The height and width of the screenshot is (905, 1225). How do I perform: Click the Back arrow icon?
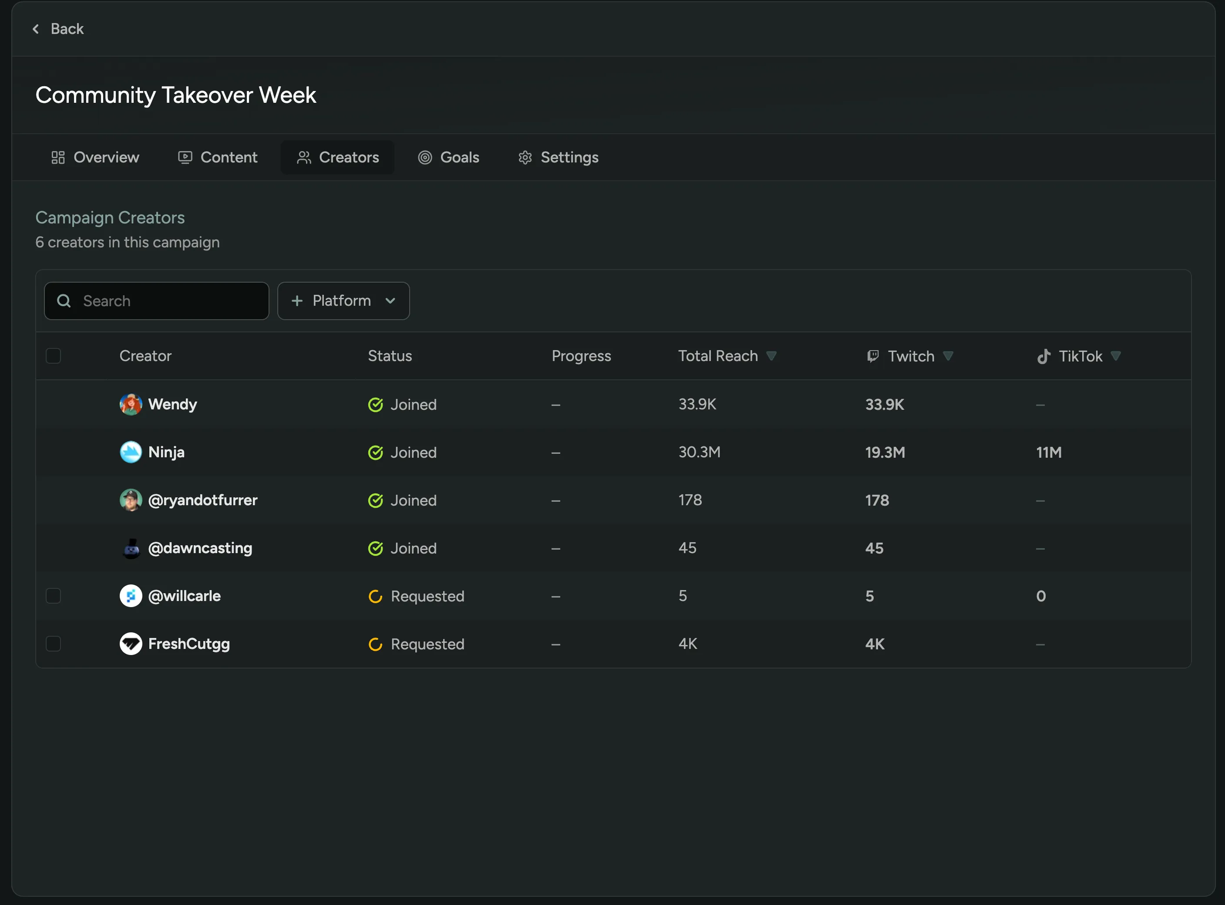(36, 29)
